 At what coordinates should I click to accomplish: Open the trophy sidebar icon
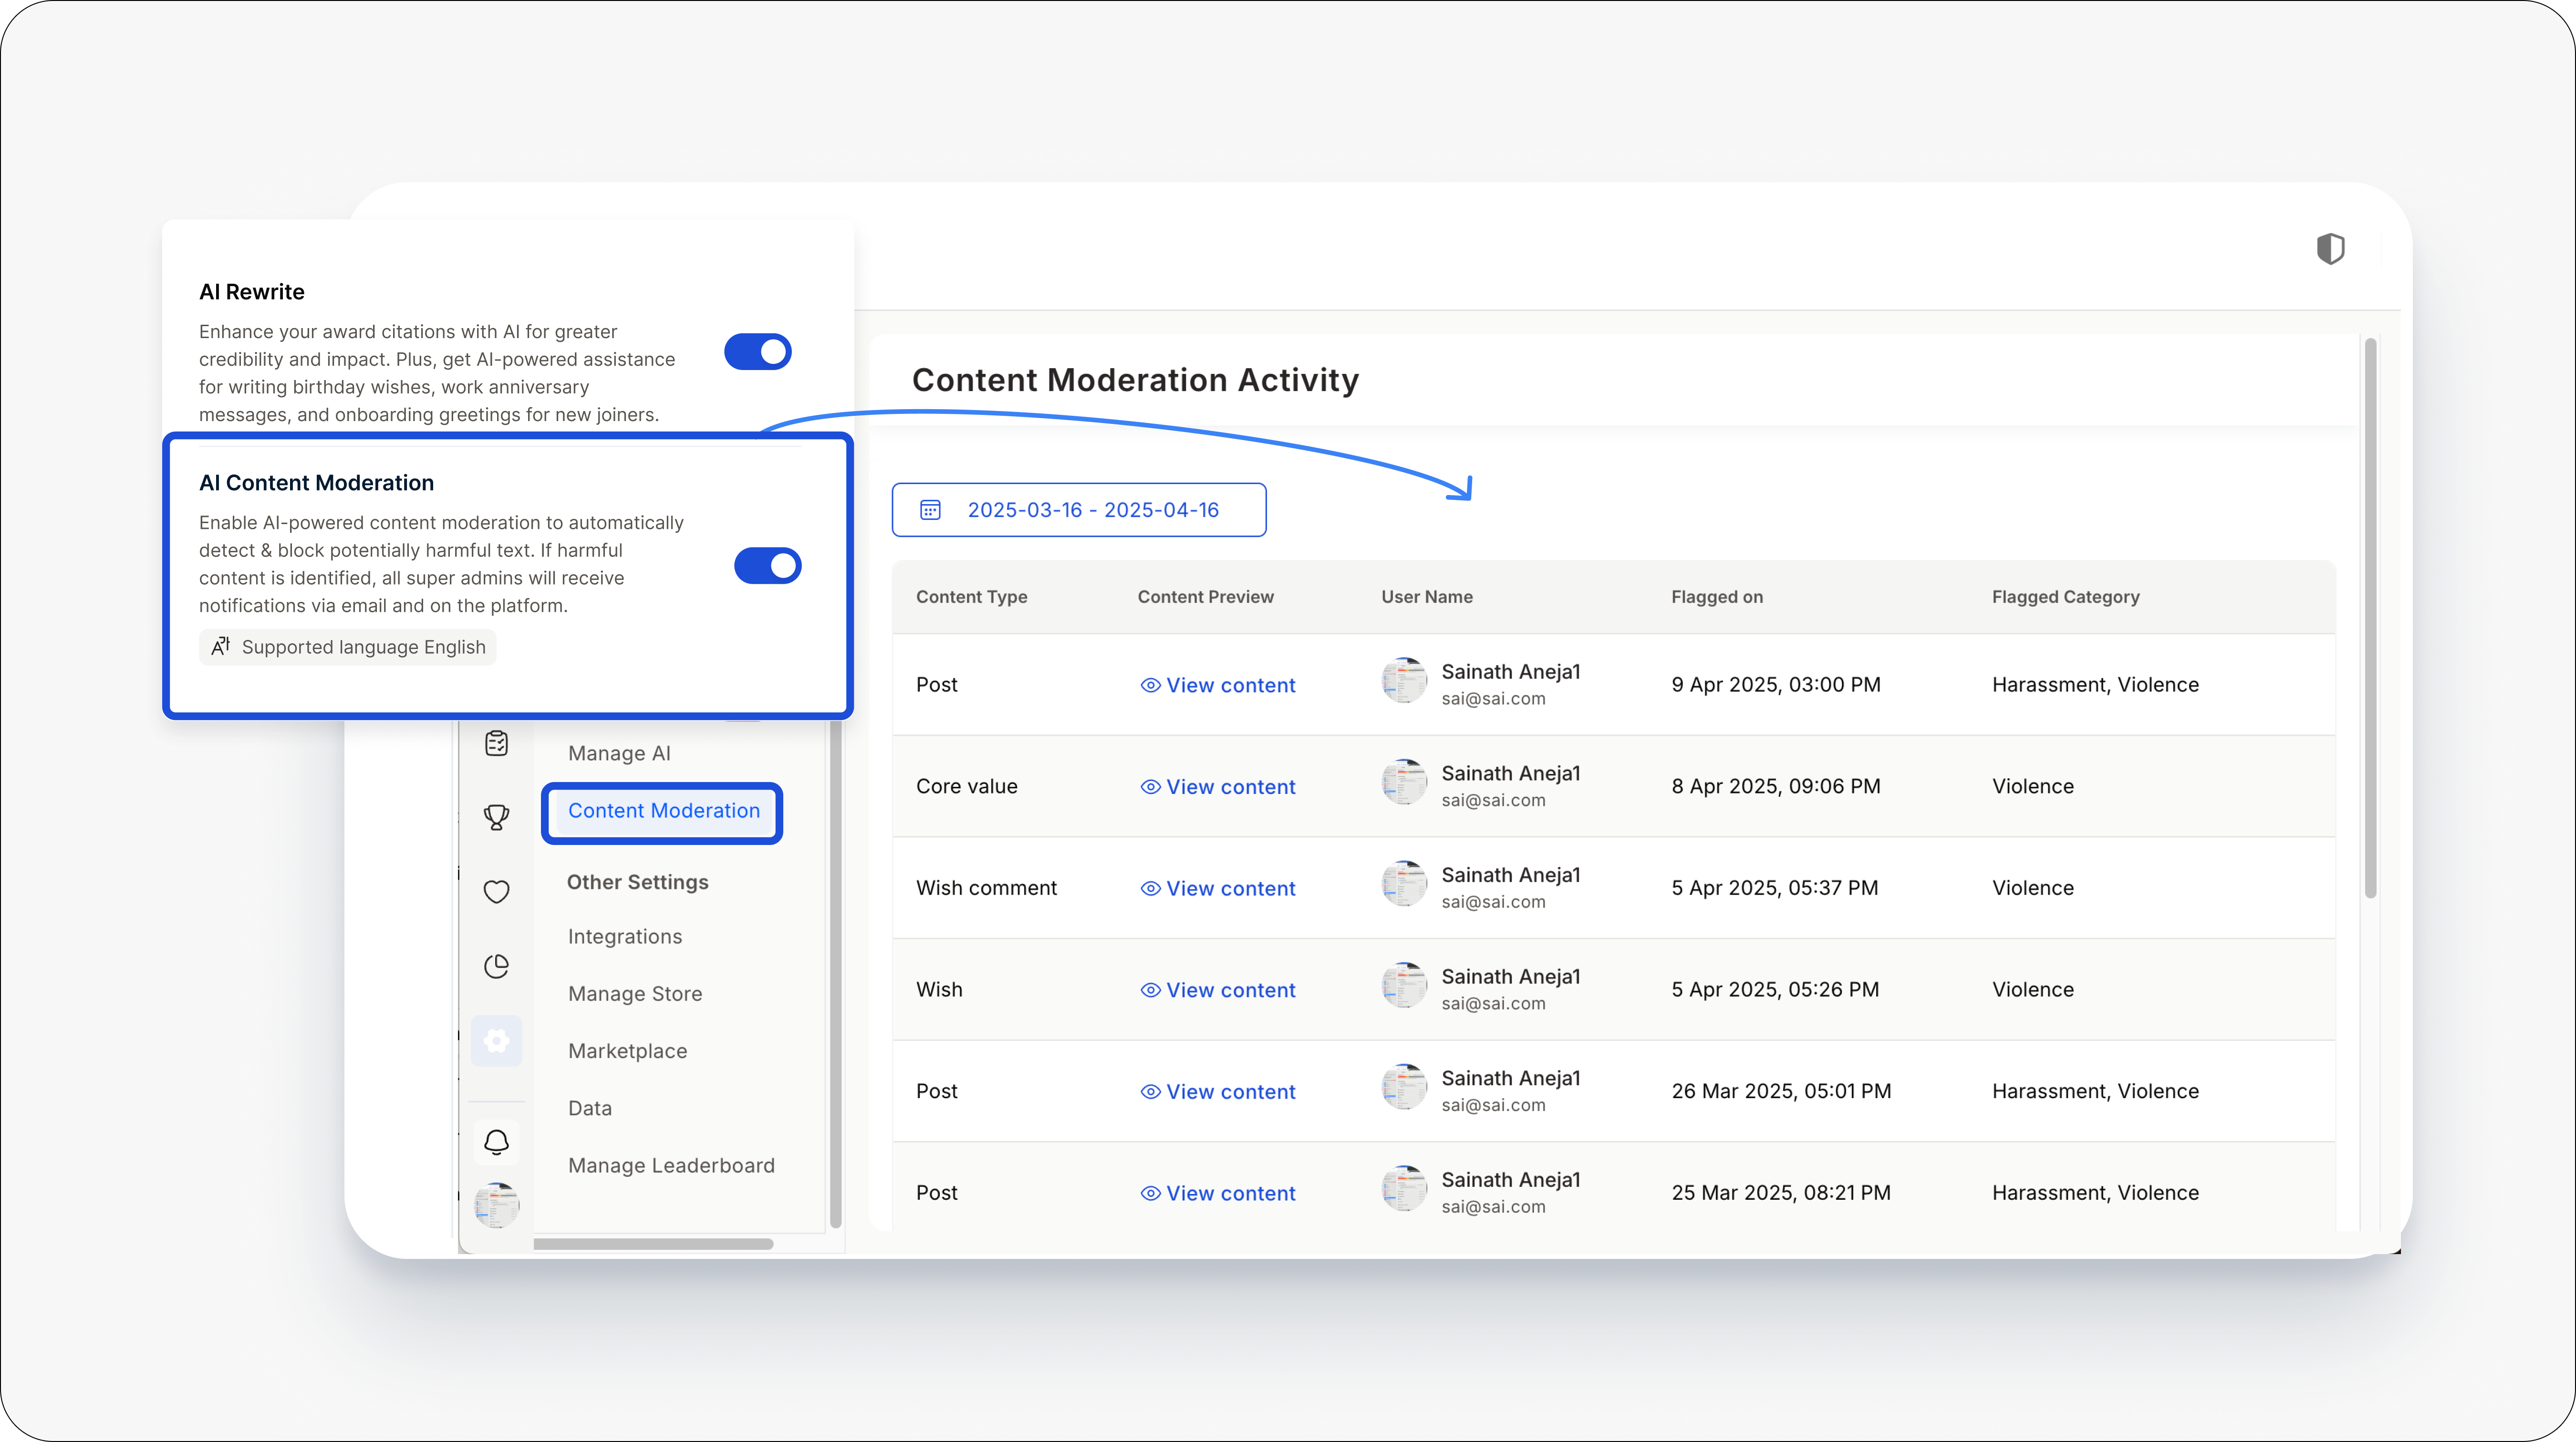(x=496, y=817)
